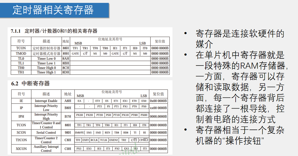Select heading 6.2 中断寄存器
This screenshot has height=156, width=298.
(x=30, y=83)
